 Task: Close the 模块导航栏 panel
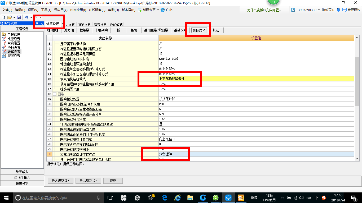click(42, 24)
